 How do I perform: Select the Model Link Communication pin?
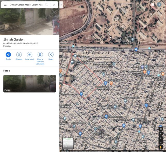(140, 126)
